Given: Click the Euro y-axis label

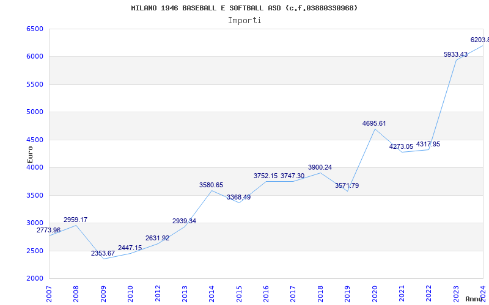Looking at the screenshot, I should [x=30, y=154].
